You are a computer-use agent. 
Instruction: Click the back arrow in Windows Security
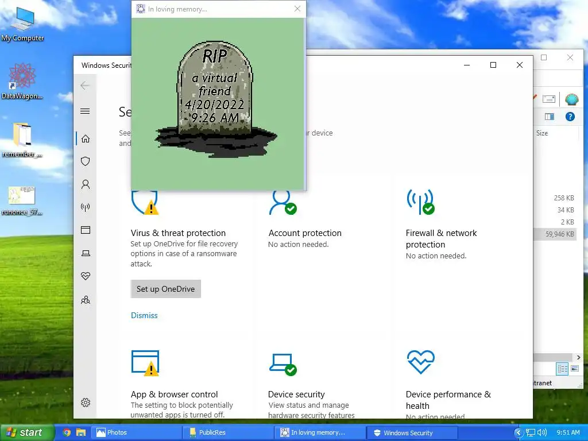85,86
